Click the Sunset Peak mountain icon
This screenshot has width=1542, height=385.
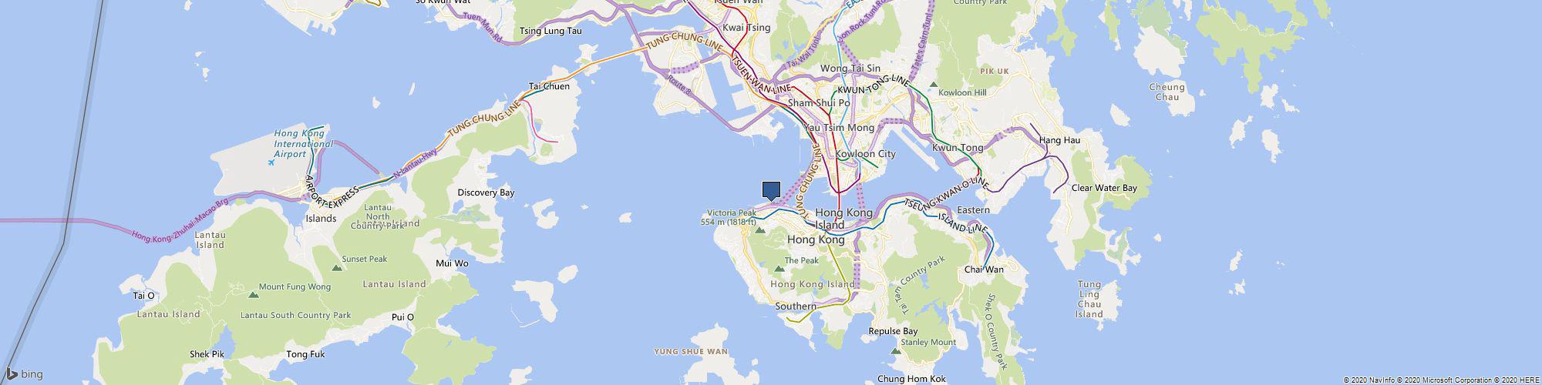pos(336,267)
